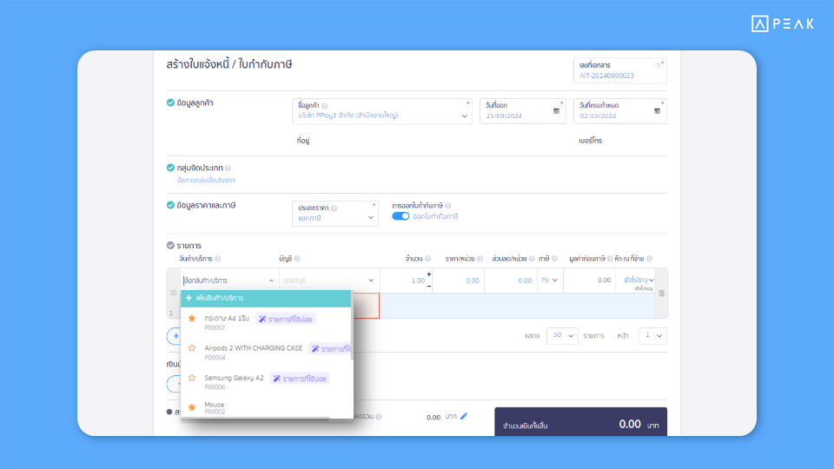This screenshot has width=834, height=469.
Task: Favorite Airpods 2 WITH CHARGING CASE via star icon
Action: point(192,348)
